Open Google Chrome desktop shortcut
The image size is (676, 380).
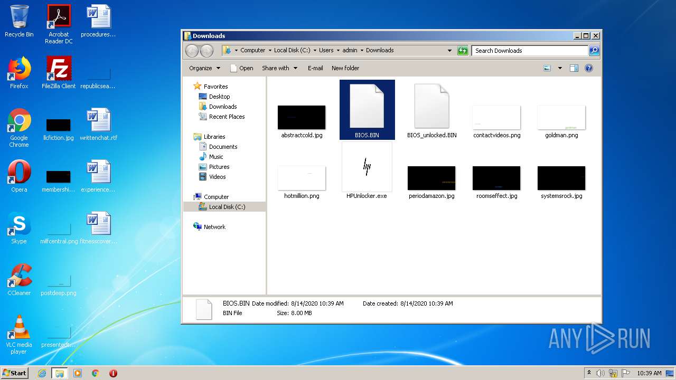[19, 128]
